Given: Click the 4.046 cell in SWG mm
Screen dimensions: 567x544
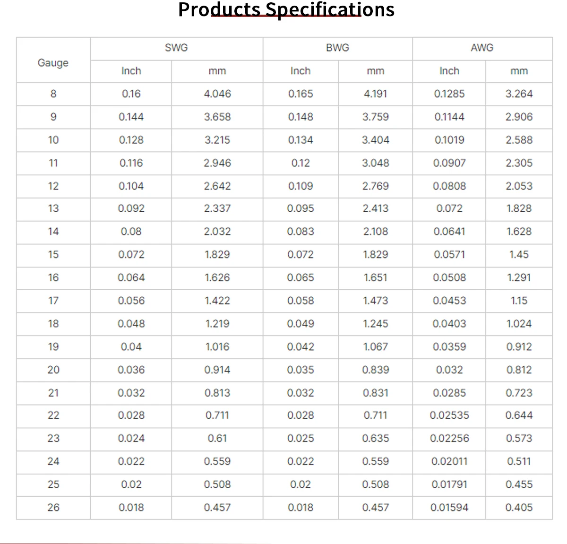Looking at the screenshot, I should pyautogui.click(x=217, y=94).
